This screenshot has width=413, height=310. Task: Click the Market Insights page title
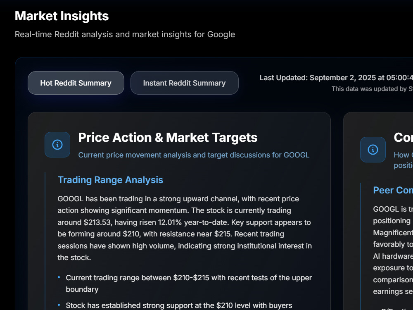pyautogui.click(x=62, y=16)
